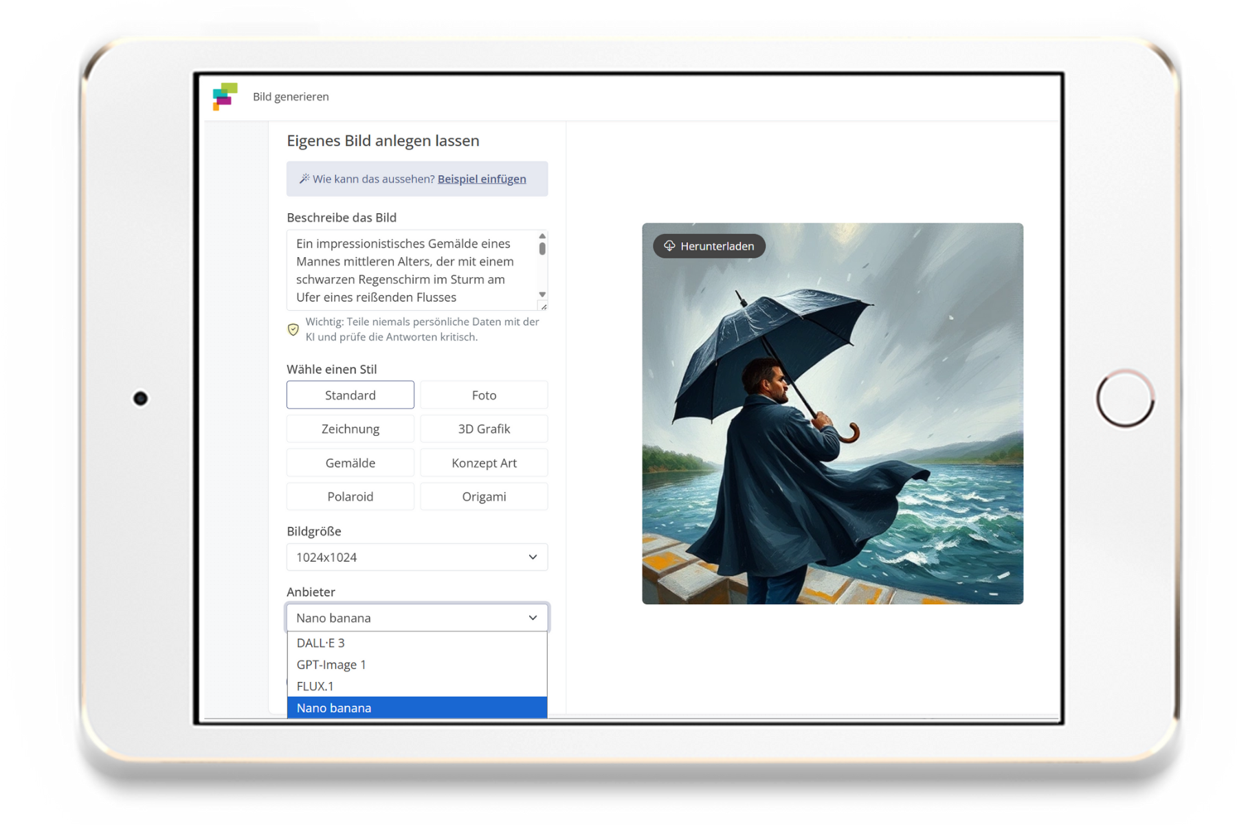Select the Standard style option
Screen dimensions: 1237x825
tap(350, 395)
